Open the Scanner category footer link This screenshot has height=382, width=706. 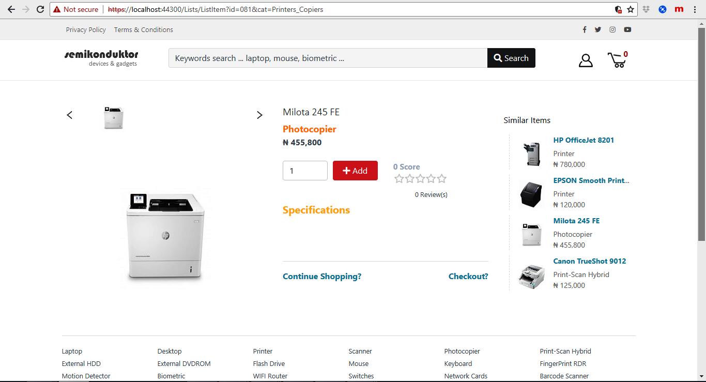click(360, 352)
